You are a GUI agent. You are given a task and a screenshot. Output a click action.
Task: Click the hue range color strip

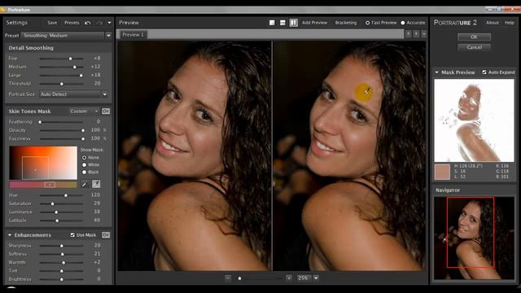coord(43,185)
